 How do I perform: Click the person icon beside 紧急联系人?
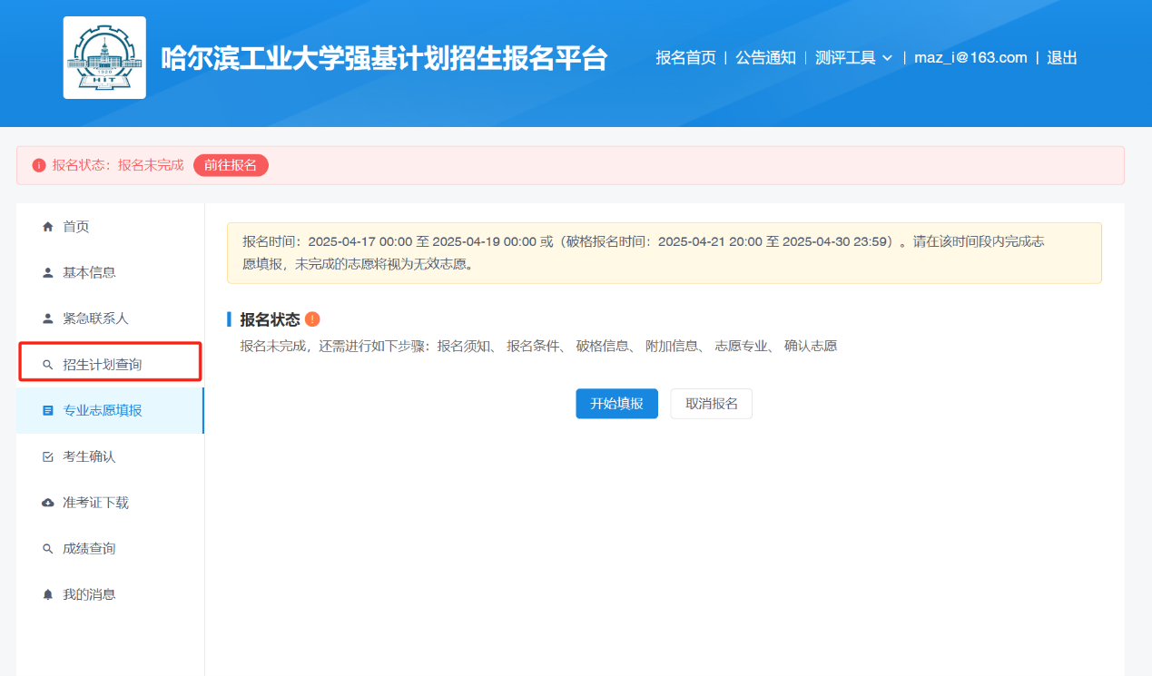pos(48,319)
